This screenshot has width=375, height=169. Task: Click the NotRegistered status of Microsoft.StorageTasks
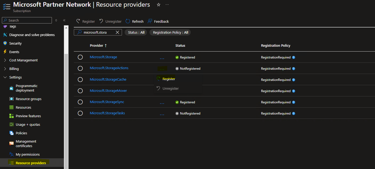pos(188,113)
